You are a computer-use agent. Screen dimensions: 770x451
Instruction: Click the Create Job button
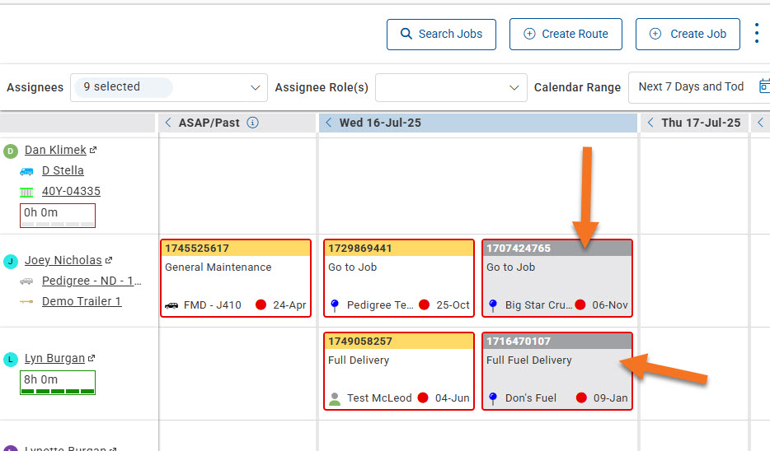click(x=688, y=35)
